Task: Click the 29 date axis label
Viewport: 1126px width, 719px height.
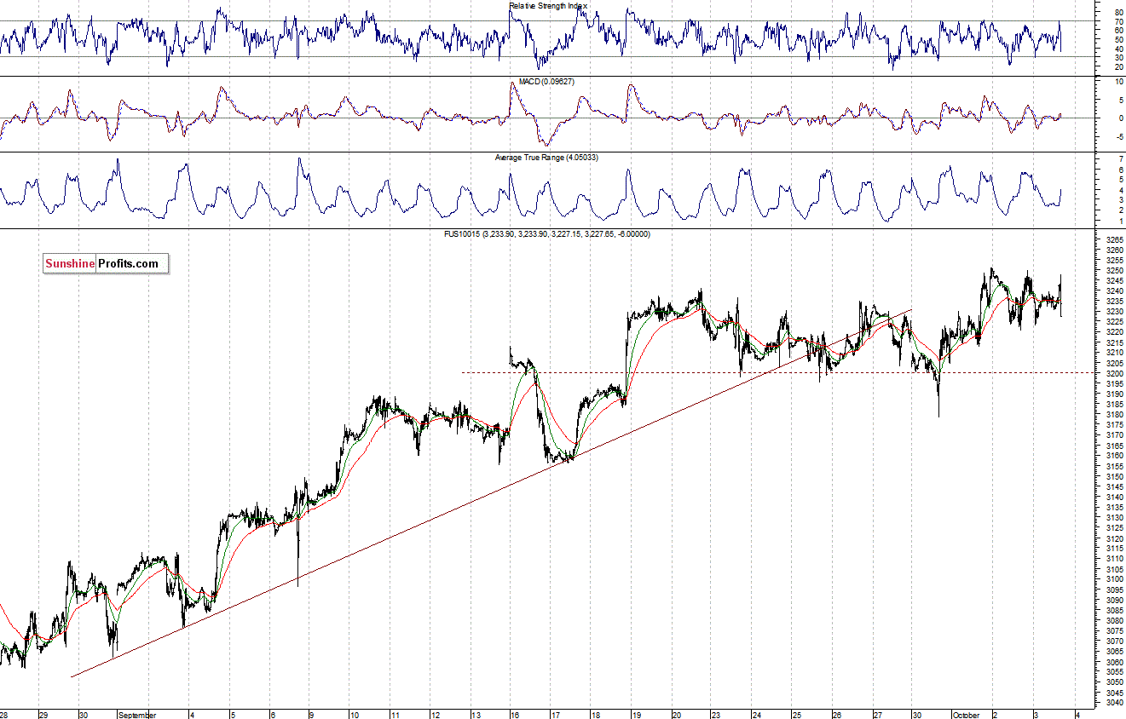Action: coord(44,714)
